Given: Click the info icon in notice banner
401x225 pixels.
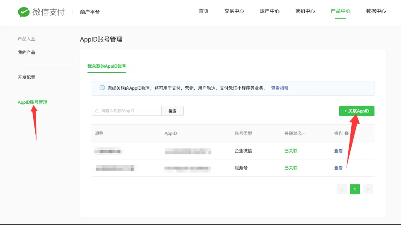Looking at the screenshot, I should [102, 88].
